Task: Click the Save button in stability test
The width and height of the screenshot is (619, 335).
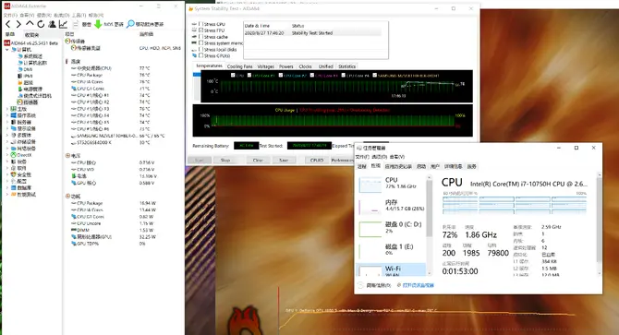Action: [x=284, y=160]
